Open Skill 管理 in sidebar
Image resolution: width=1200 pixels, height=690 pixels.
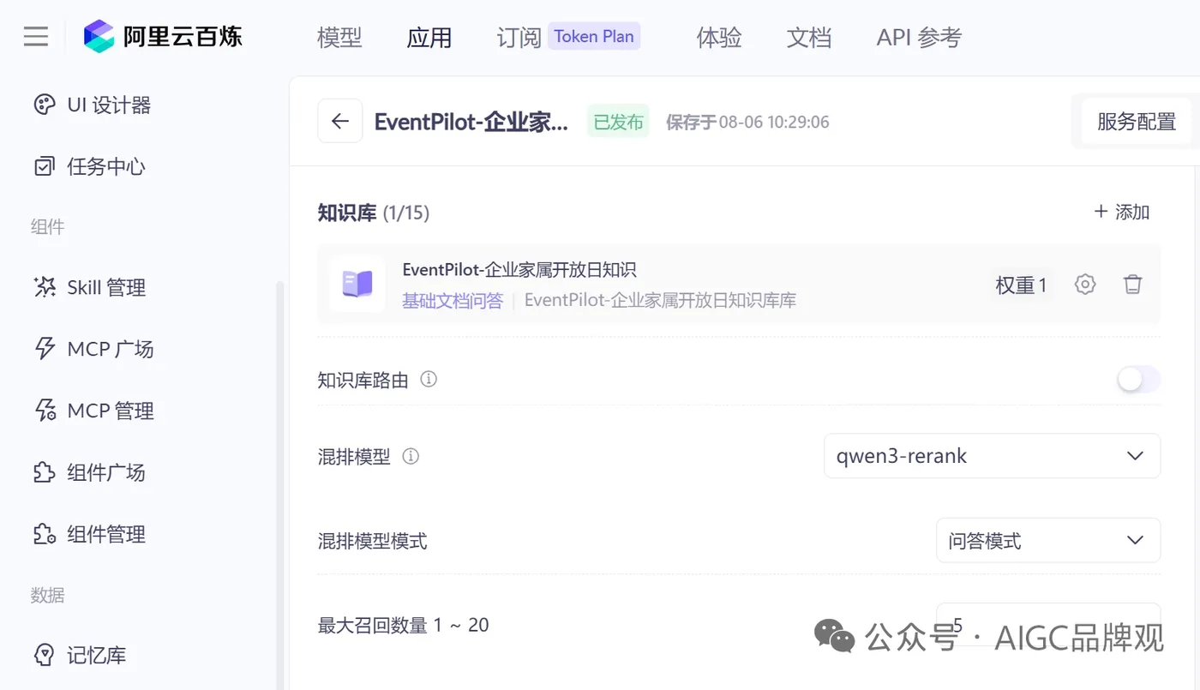pos(89,287)
